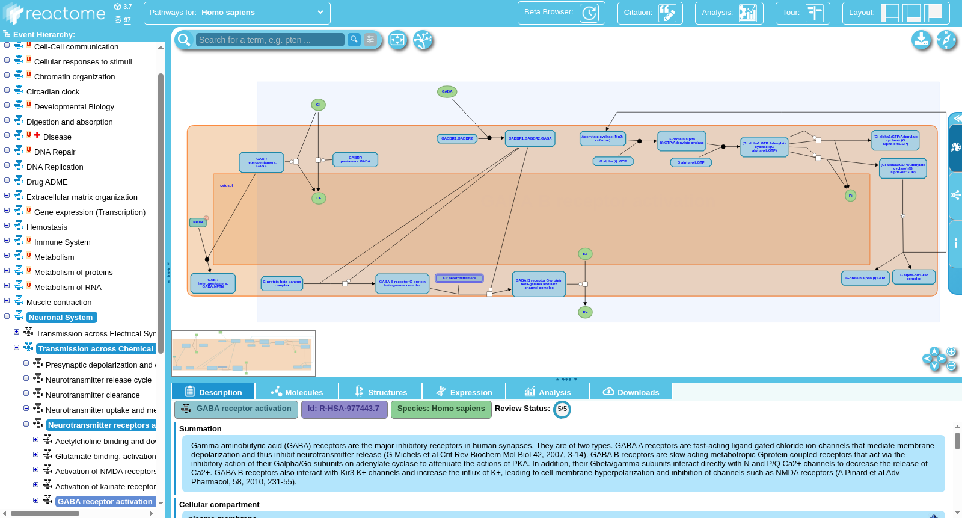962x518 pixels.
Task: Open info icon on right side panel
Action: (x=956, y=243)
